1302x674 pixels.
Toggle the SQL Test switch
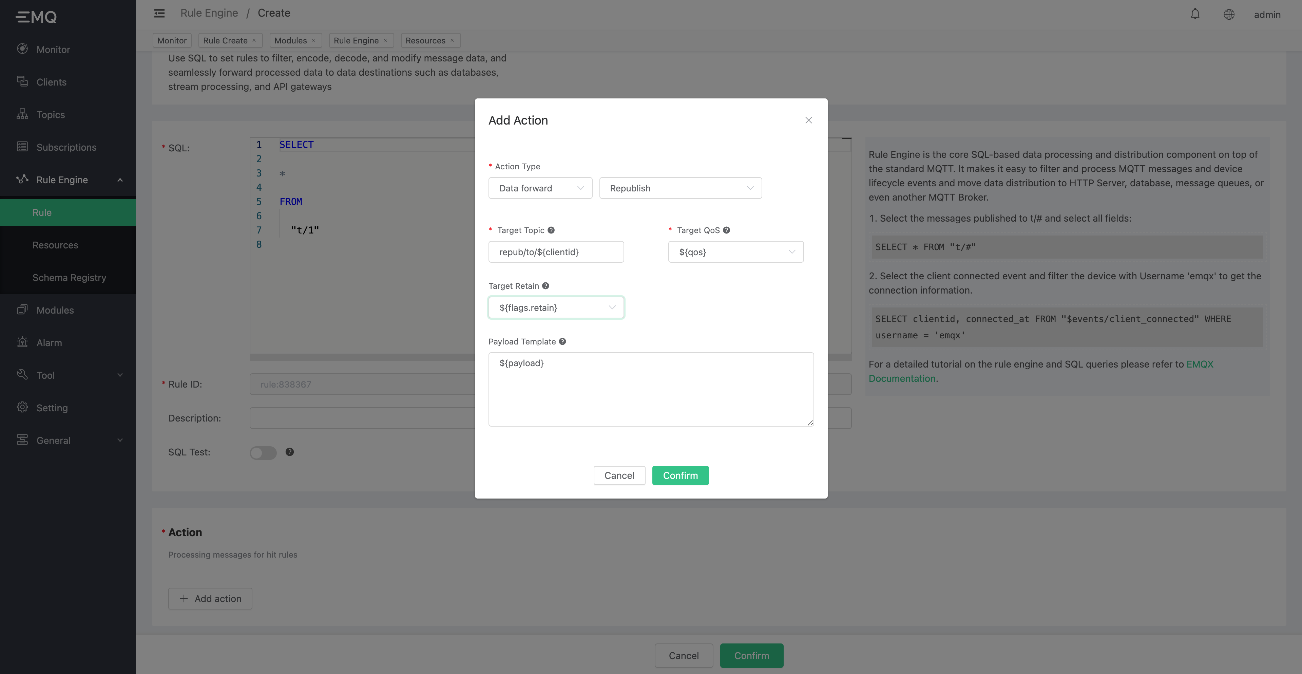[263, 452]
